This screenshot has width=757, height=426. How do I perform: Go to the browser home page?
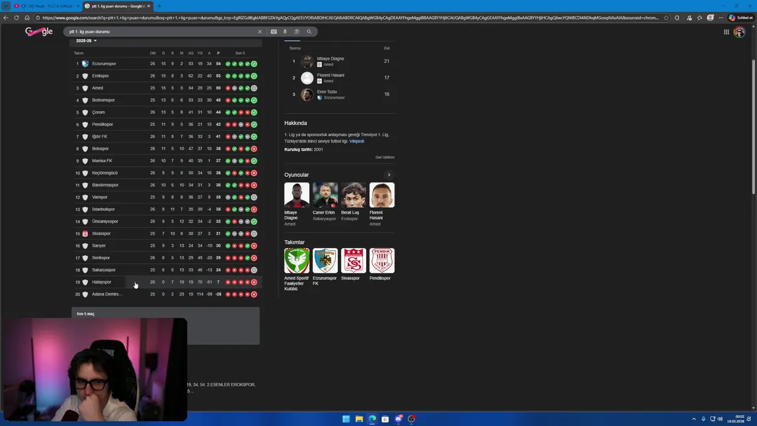coord(27,18)
